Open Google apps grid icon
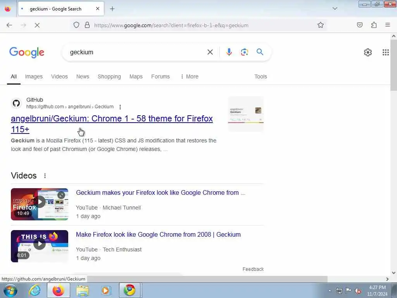 pos(385,52)
